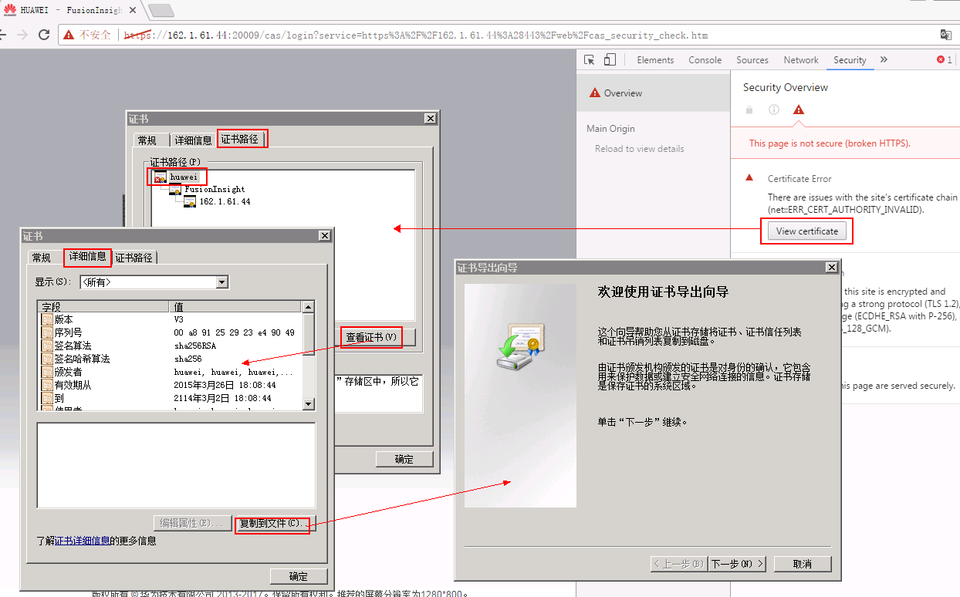Click the Huawei logo in the browser tab
960x597 pixels.
[9, 10]
